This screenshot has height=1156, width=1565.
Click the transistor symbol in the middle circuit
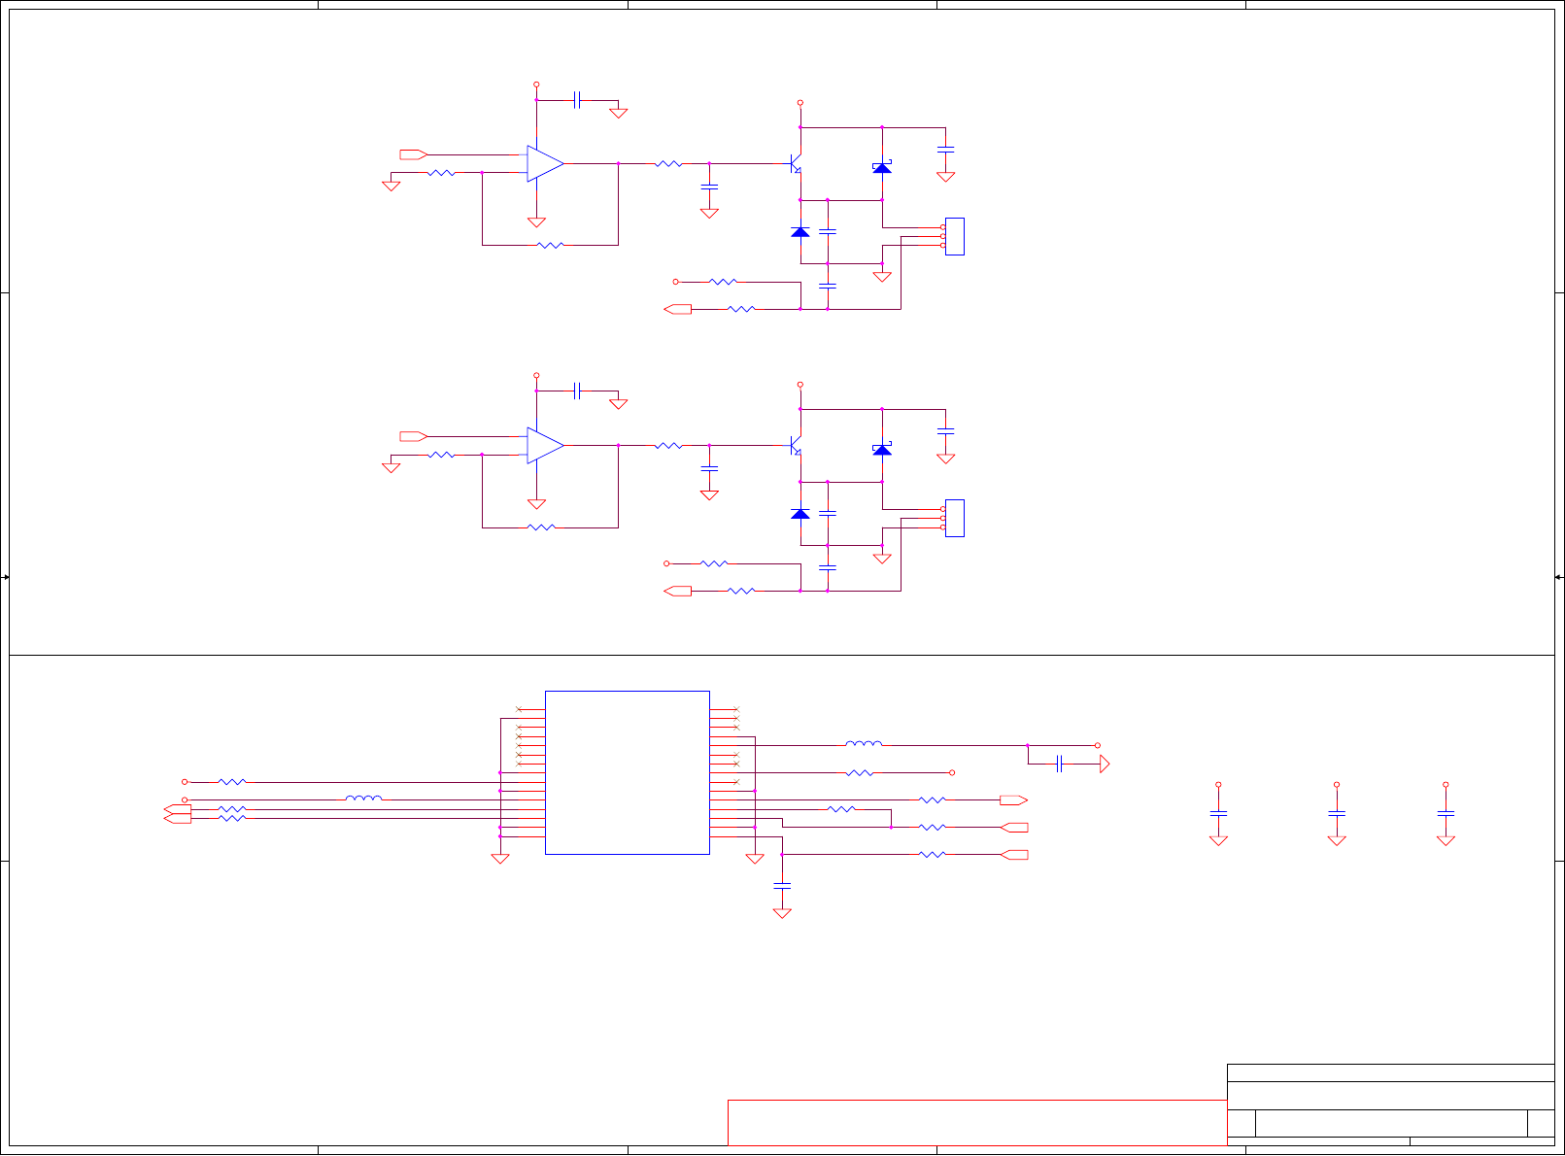point(796,445)
